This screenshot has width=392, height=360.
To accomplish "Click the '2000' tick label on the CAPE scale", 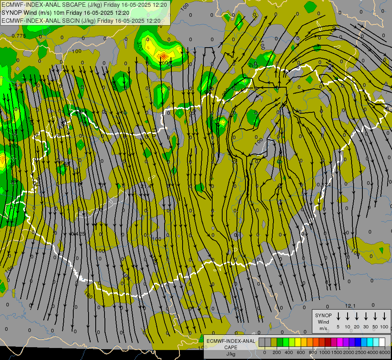I will pyautogui.click(x=349, y=352).
